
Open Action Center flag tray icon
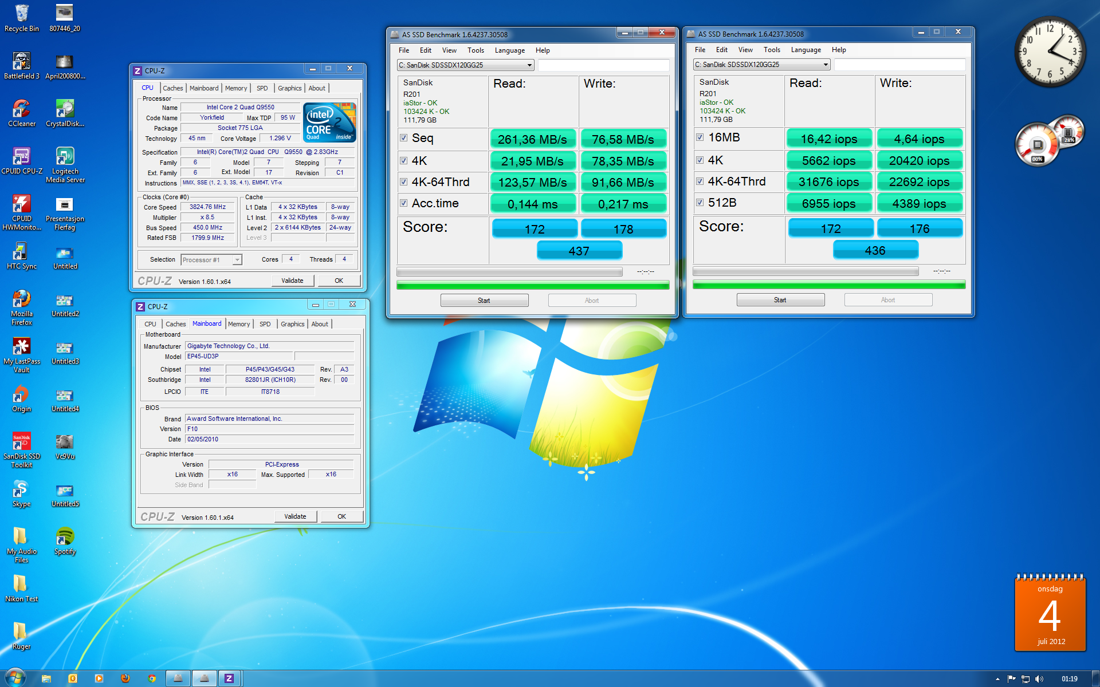click(1012, 679)
